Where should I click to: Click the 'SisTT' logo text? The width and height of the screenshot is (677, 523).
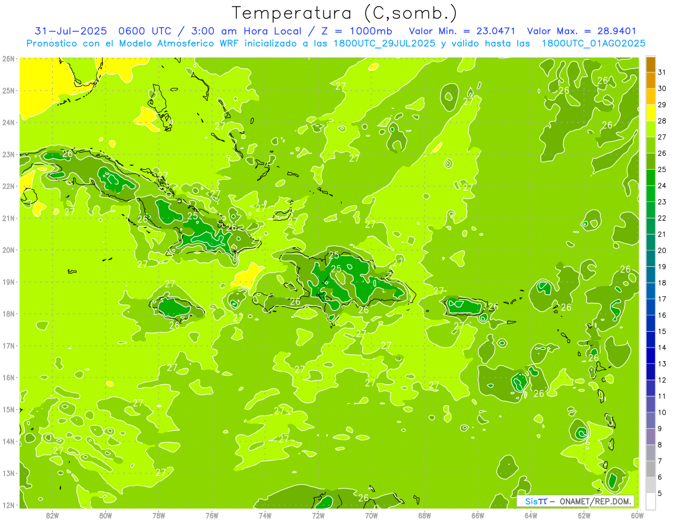click(536, 501)
